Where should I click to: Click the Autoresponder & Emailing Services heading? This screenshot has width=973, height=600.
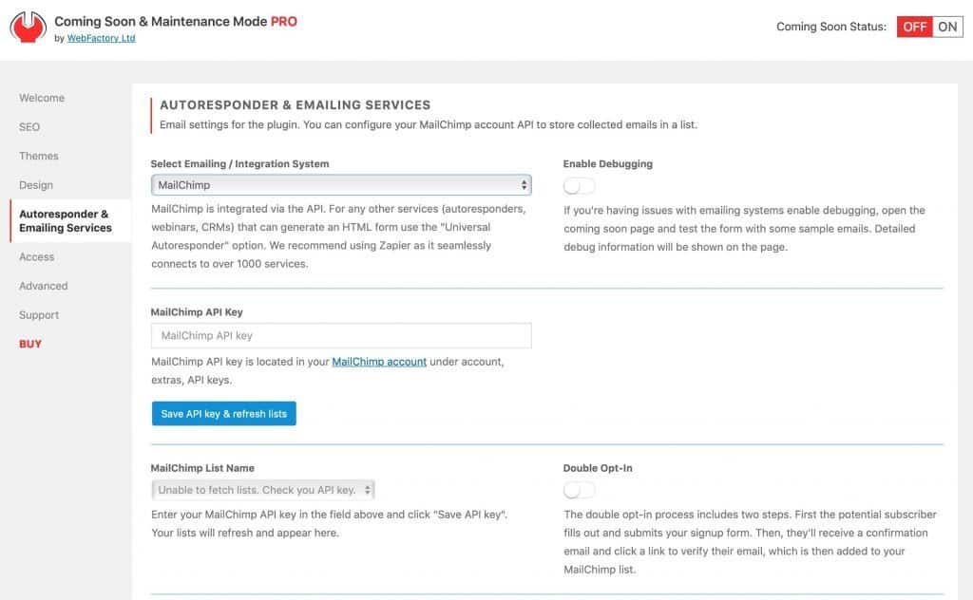[296, 104]
